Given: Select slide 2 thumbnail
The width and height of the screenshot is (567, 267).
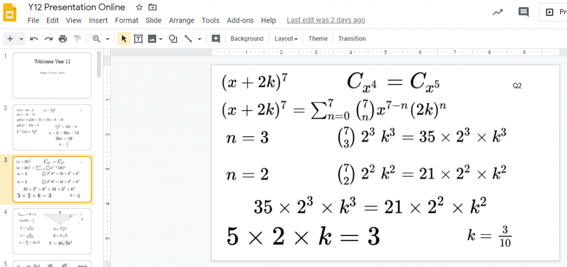Looking at the screenshot, I should click(x=51, y=127).
